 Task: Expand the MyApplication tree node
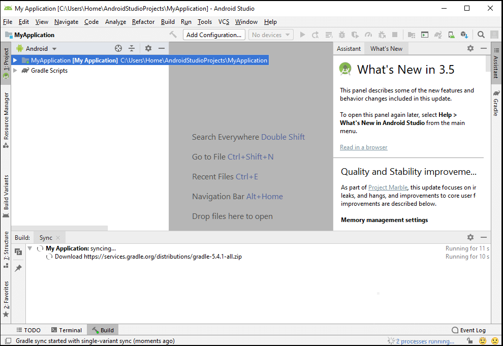point(15,60)
